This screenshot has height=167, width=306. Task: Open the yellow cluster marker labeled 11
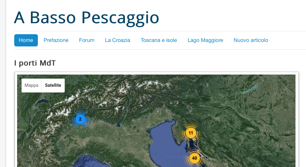tap(191, 133)
